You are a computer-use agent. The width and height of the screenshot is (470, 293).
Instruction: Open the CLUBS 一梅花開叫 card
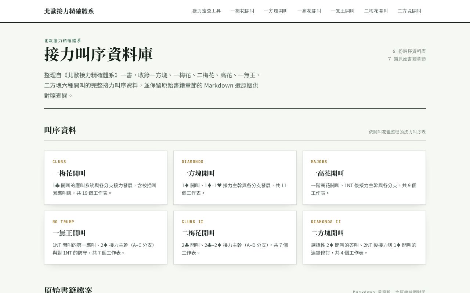(106, 178)
